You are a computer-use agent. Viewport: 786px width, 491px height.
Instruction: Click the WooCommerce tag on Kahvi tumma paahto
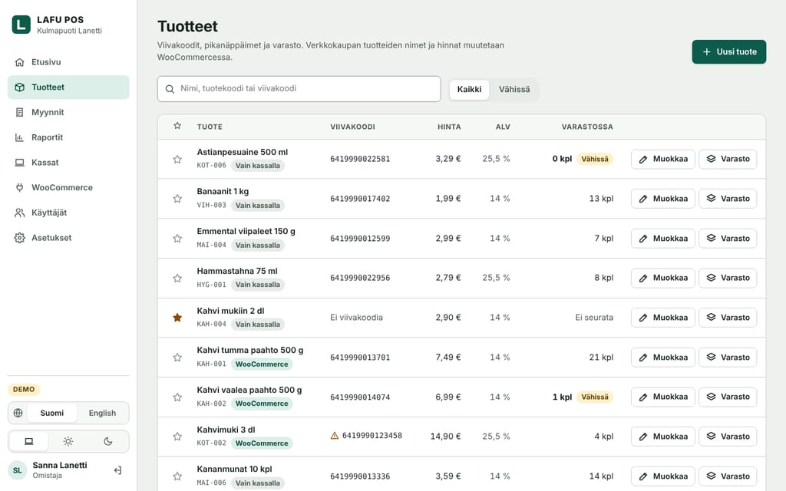262,364
